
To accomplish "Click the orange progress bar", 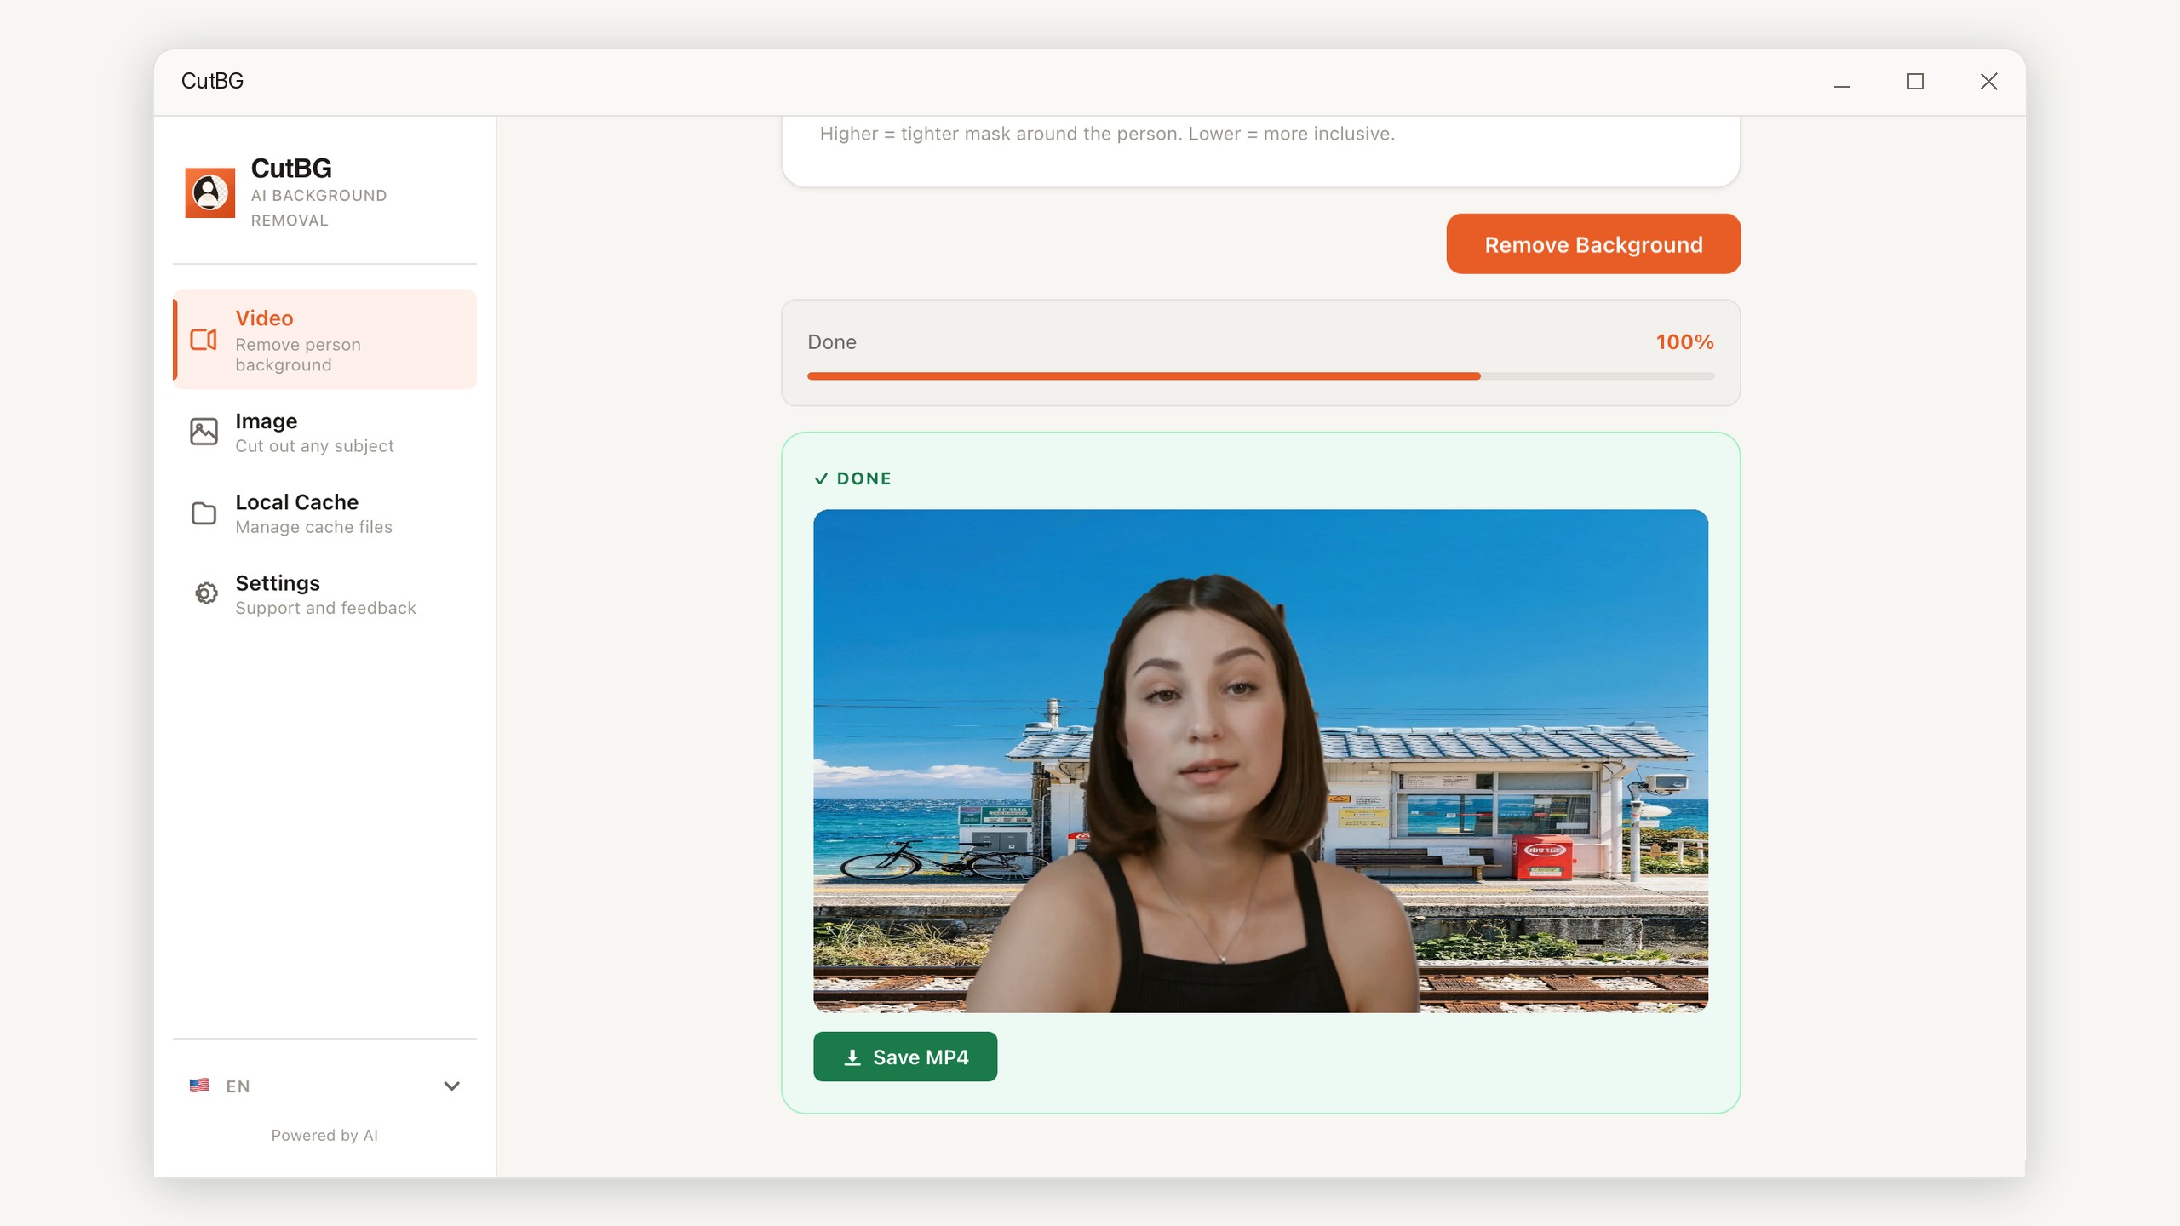I will 1260,375.
